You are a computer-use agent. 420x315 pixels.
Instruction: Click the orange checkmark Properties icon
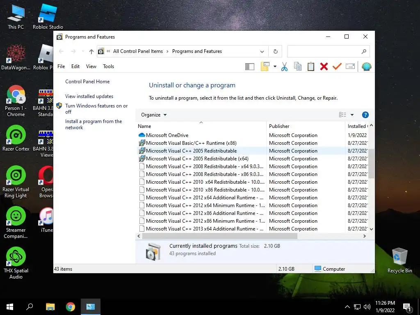(337, 66)
